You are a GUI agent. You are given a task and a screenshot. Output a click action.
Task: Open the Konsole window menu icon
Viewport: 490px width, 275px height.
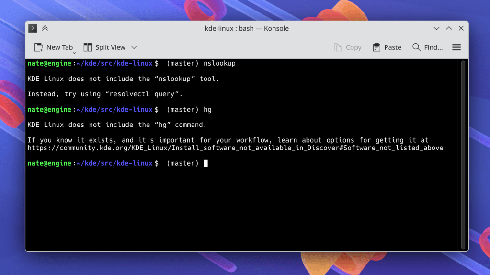tap(33, 28)
